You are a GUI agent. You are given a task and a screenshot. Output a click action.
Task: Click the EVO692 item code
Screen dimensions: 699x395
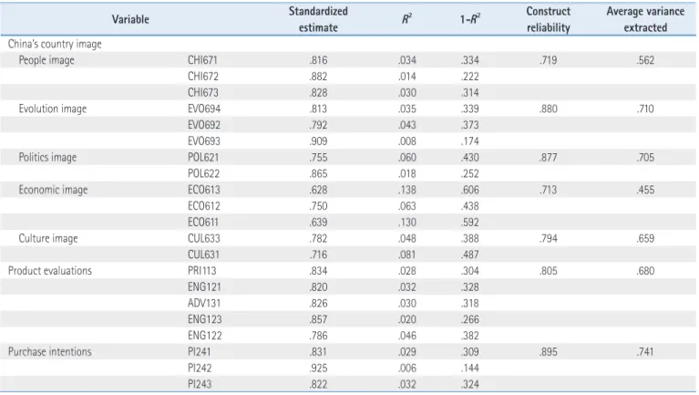204,125
